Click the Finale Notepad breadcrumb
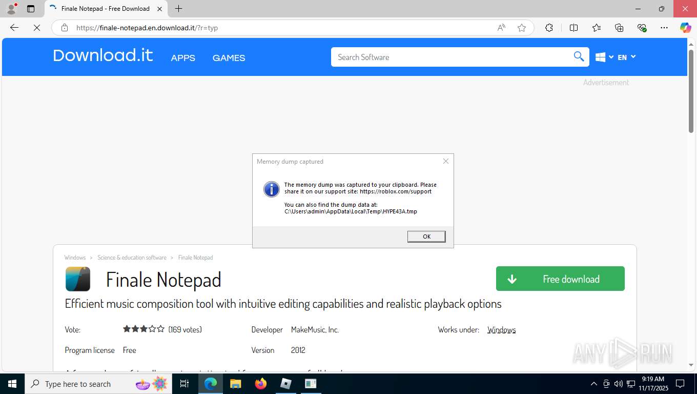Screen dimensions: 697x394 point(195,258)
